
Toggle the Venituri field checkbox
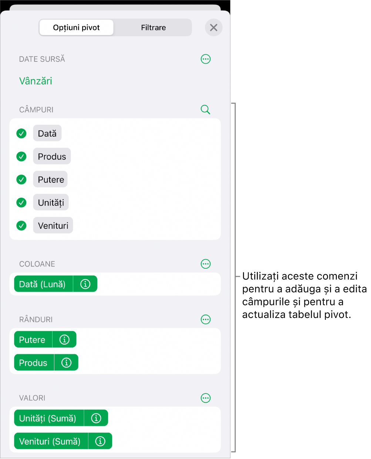[21, 225]
